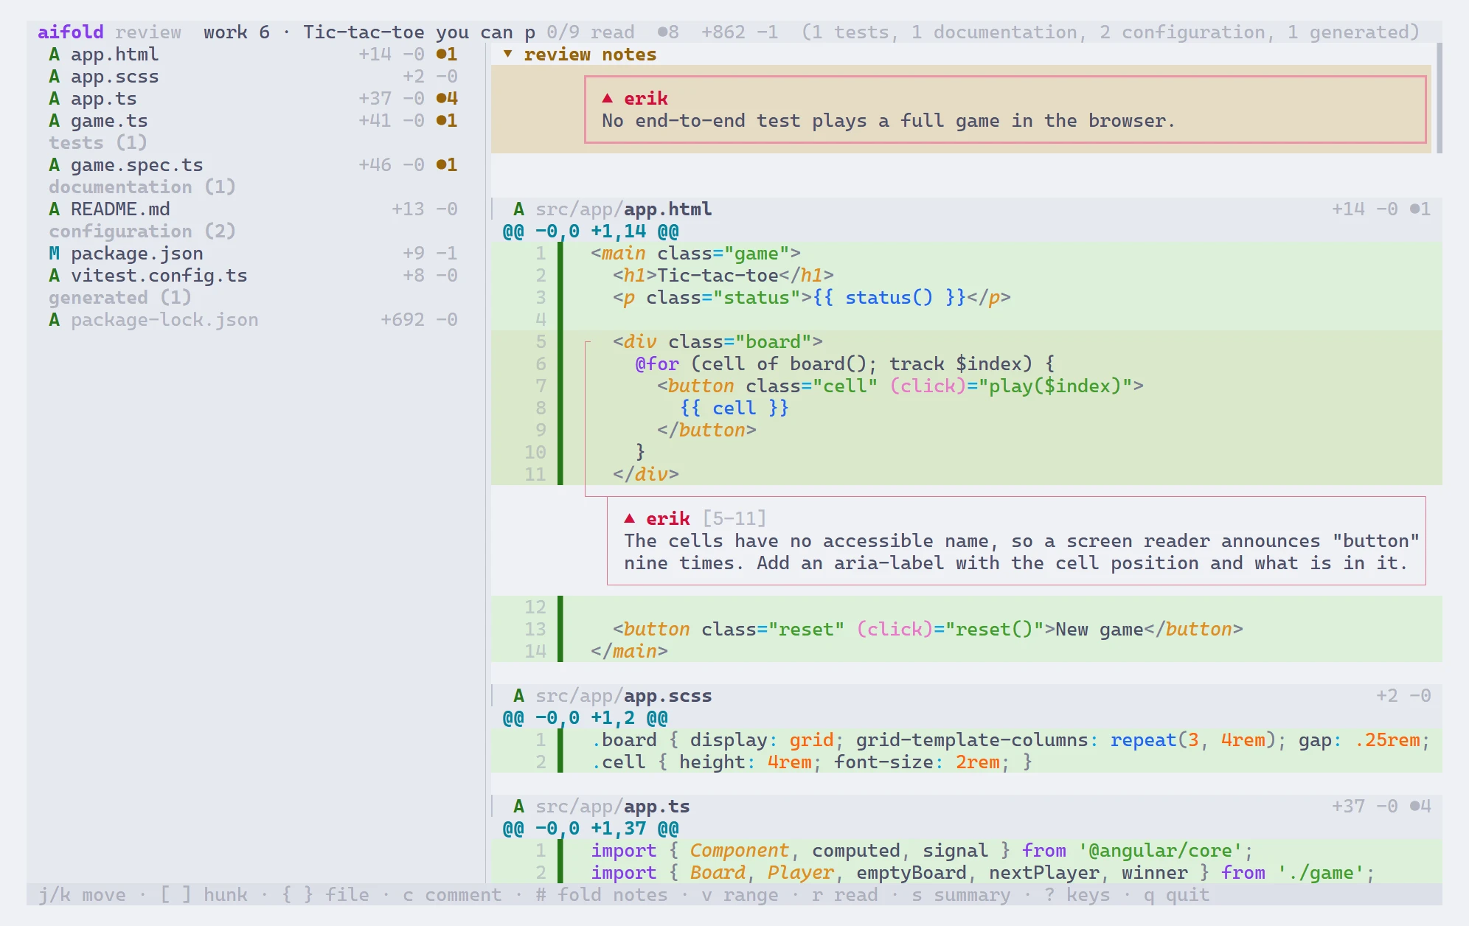Click the aifold title in the header
The image size is (1469, 926).
coord(71,32)
